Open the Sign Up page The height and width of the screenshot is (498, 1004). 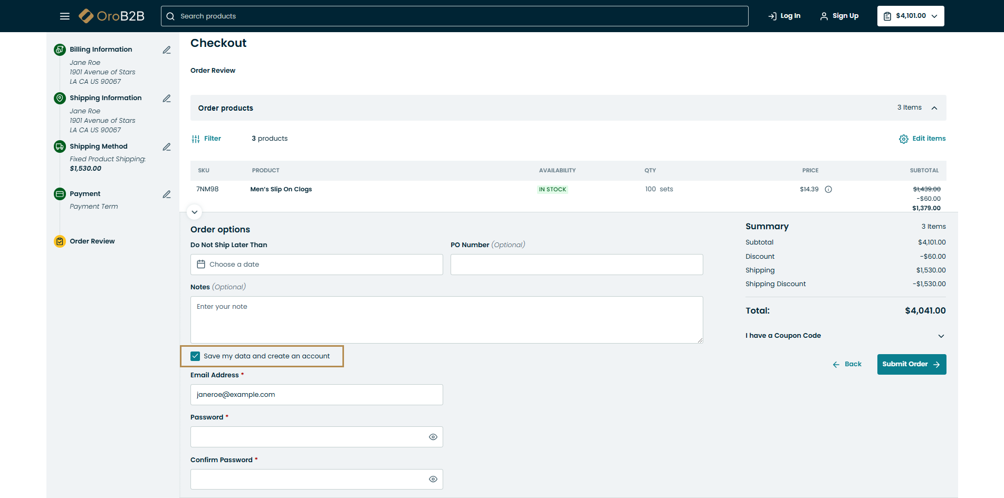[x=839, y=16]
